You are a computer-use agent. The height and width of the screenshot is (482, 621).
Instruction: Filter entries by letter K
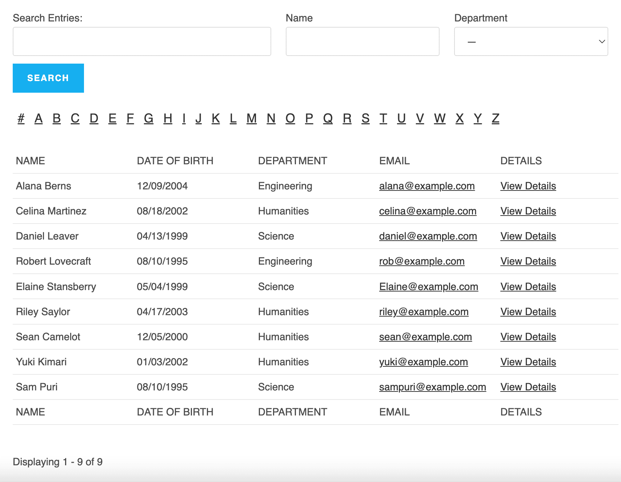pos(216,119)
